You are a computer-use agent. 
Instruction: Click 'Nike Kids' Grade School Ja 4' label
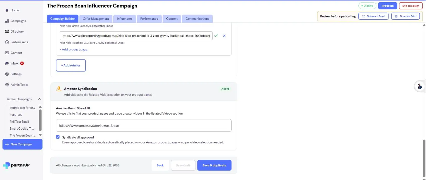click(x=86, y=26)
